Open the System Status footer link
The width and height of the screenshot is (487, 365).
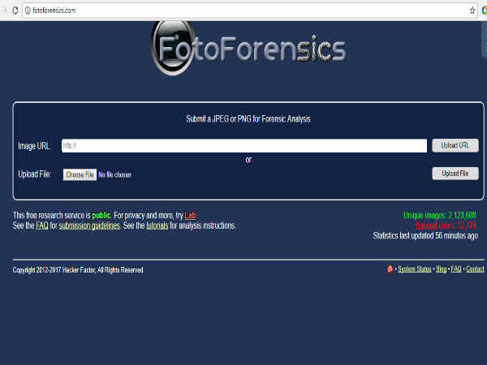click(x=414, y=269)
